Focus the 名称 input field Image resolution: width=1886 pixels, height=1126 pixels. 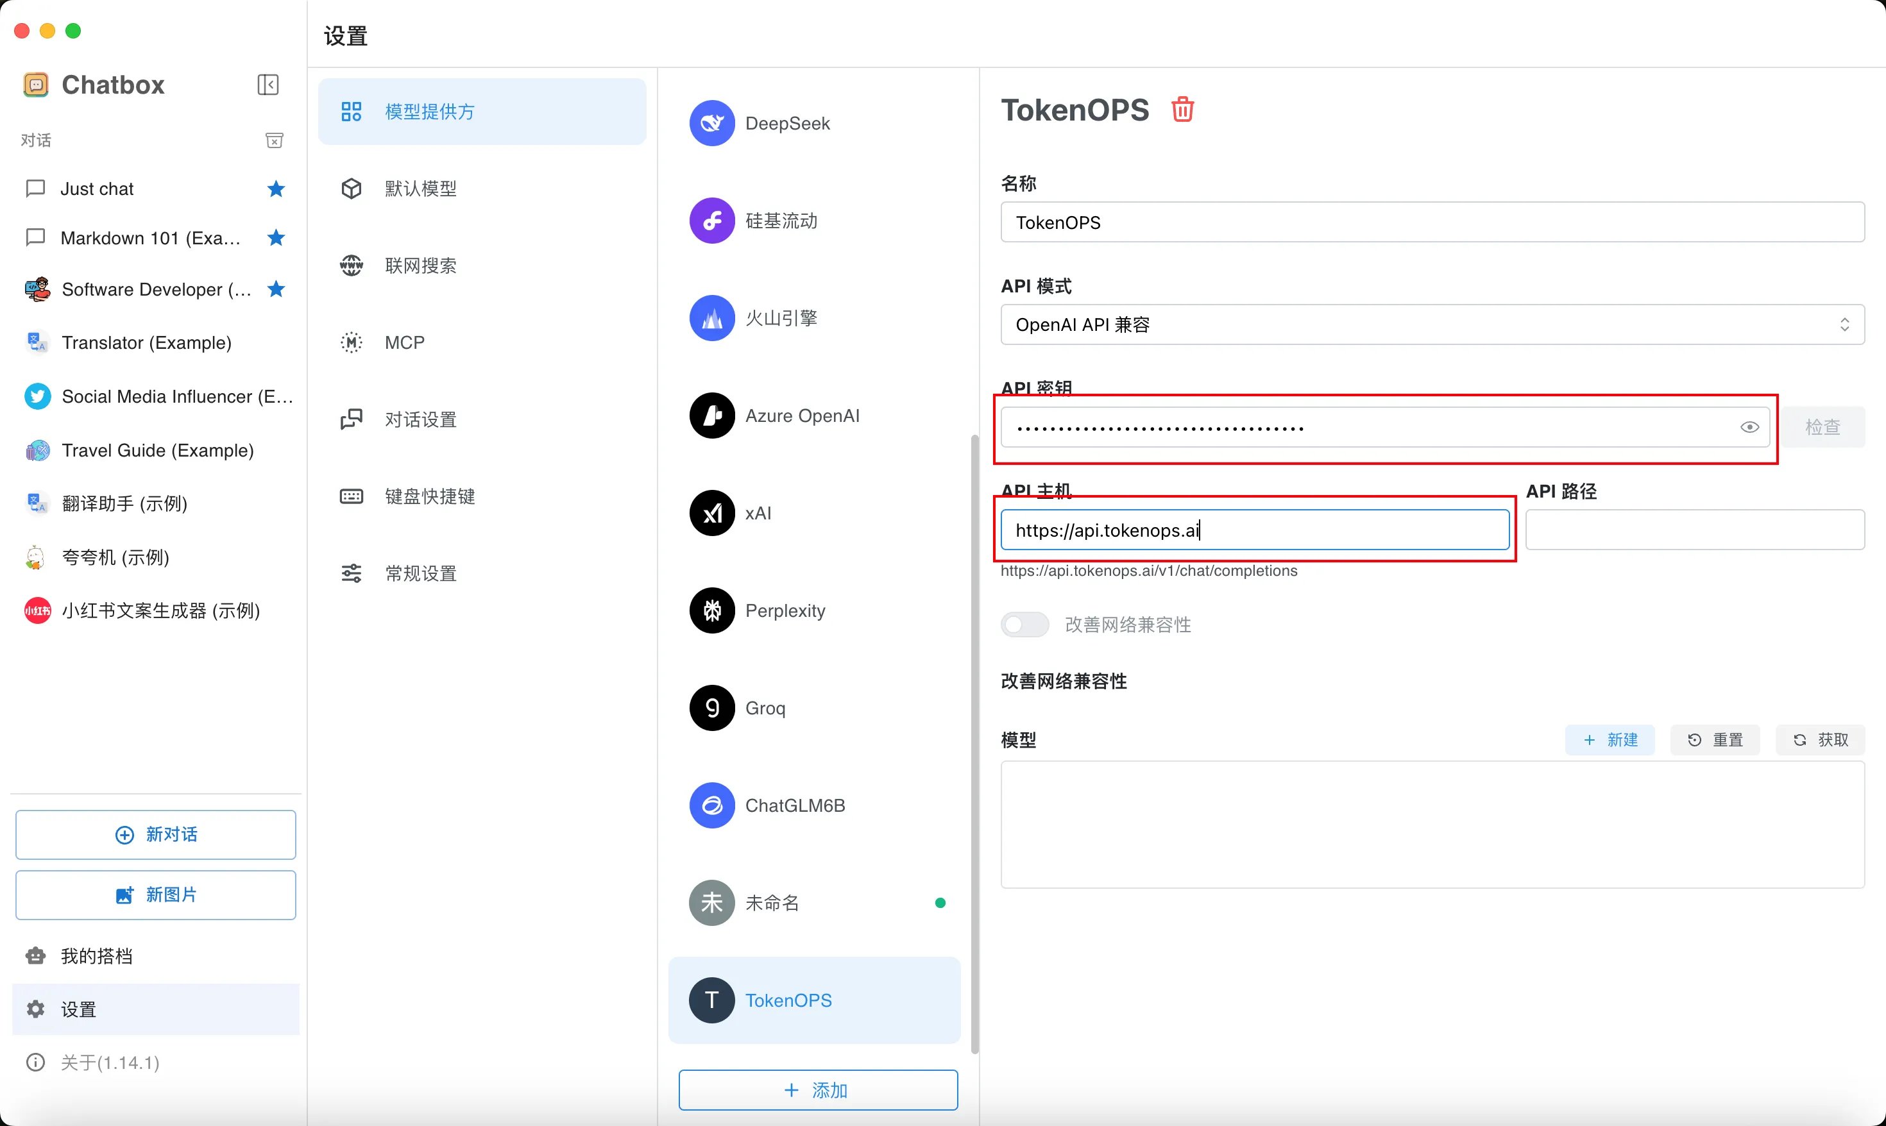pos(1432,222)
